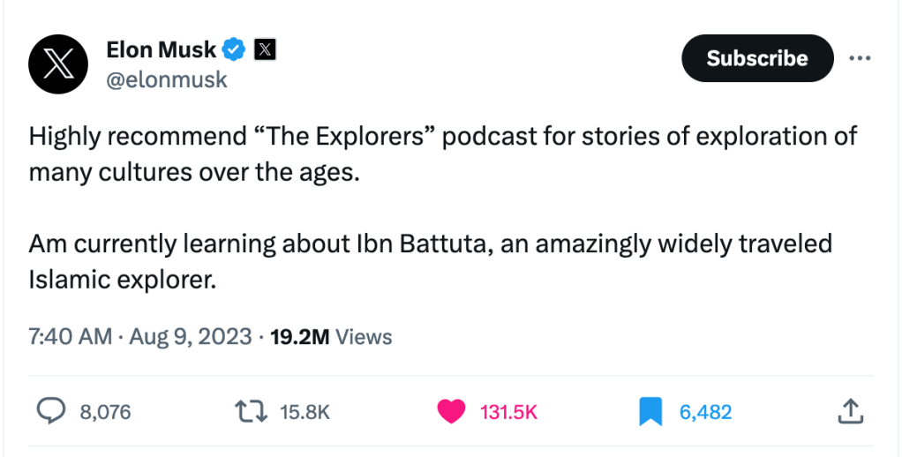Image resolution: width=902 pixels, height=457 pixels.
Task: Open the Elon Musk display name link
Action: coord(161,50)
